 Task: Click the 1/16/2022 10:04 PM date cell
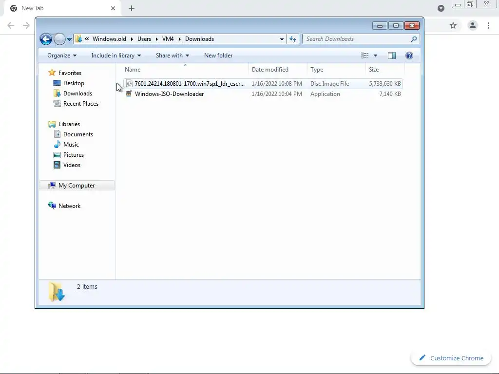[x=277, y=94]
